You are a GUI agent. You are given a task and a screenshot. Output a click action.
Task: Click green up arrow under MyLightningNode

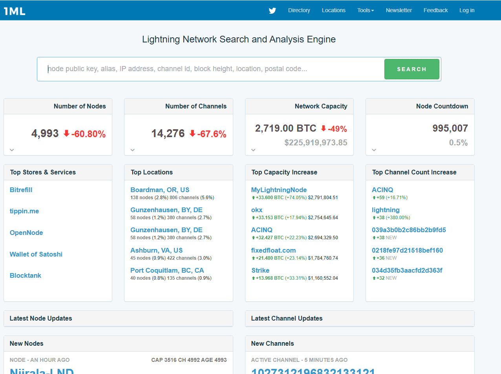[253, 198]
